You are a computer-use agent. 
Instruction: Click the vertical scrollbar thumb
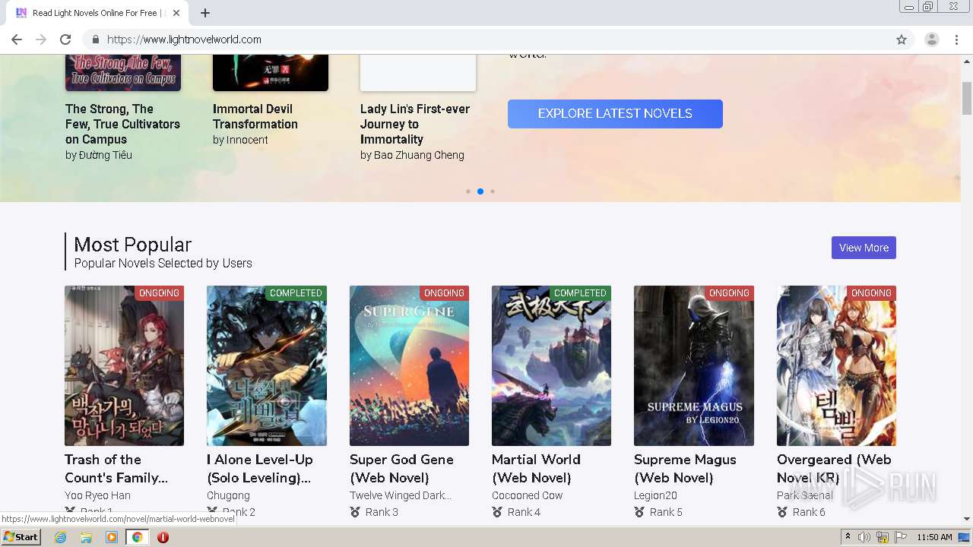(967, 99)
